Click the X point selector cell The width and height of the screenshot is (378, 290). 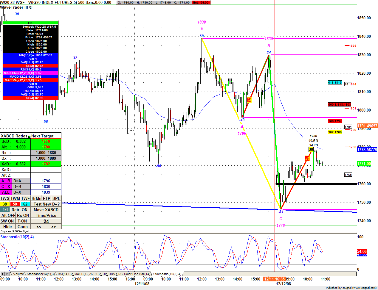click(9, 186)
